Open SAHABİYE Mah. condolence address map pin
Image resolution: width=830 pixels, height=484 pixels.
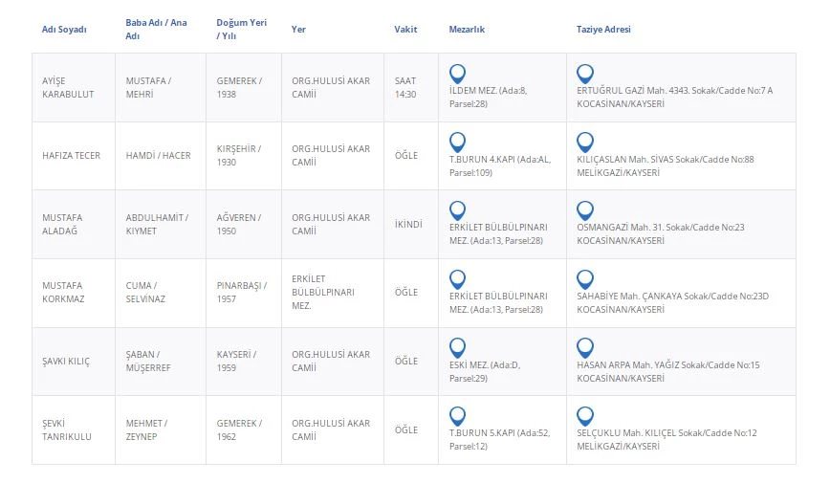point(585,278)
